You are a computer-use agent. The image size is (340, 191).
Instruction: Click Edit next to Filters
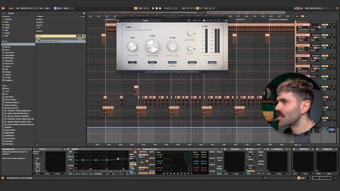pos(83,16)
